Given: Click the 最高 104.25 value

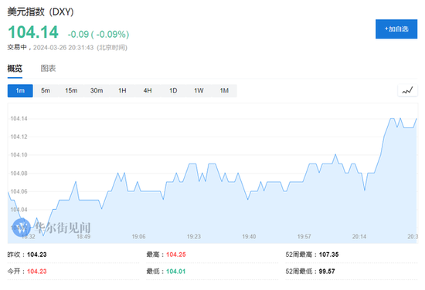Looking at the screenshot, I should pos(176,255).
